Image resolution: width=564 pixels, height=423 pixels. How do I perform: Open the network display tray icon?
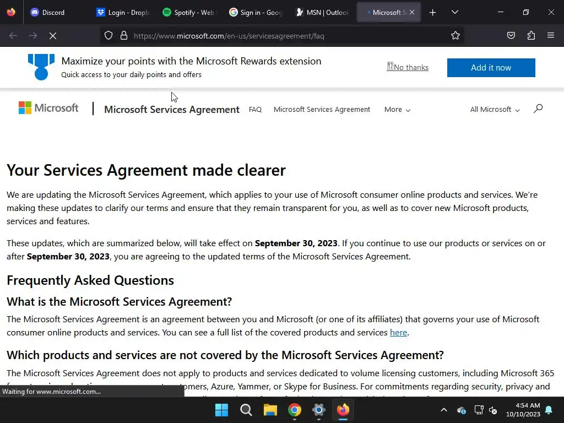pyautogui.click(x=479, y=410)
